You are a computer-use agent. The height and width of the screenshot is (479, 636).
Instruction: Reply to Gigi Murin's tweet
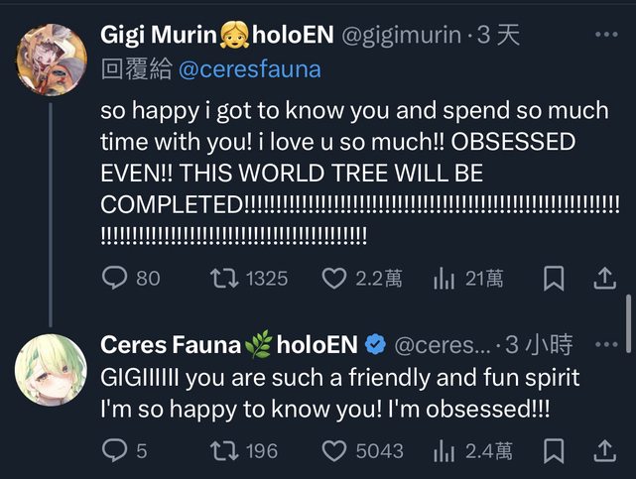117,279
